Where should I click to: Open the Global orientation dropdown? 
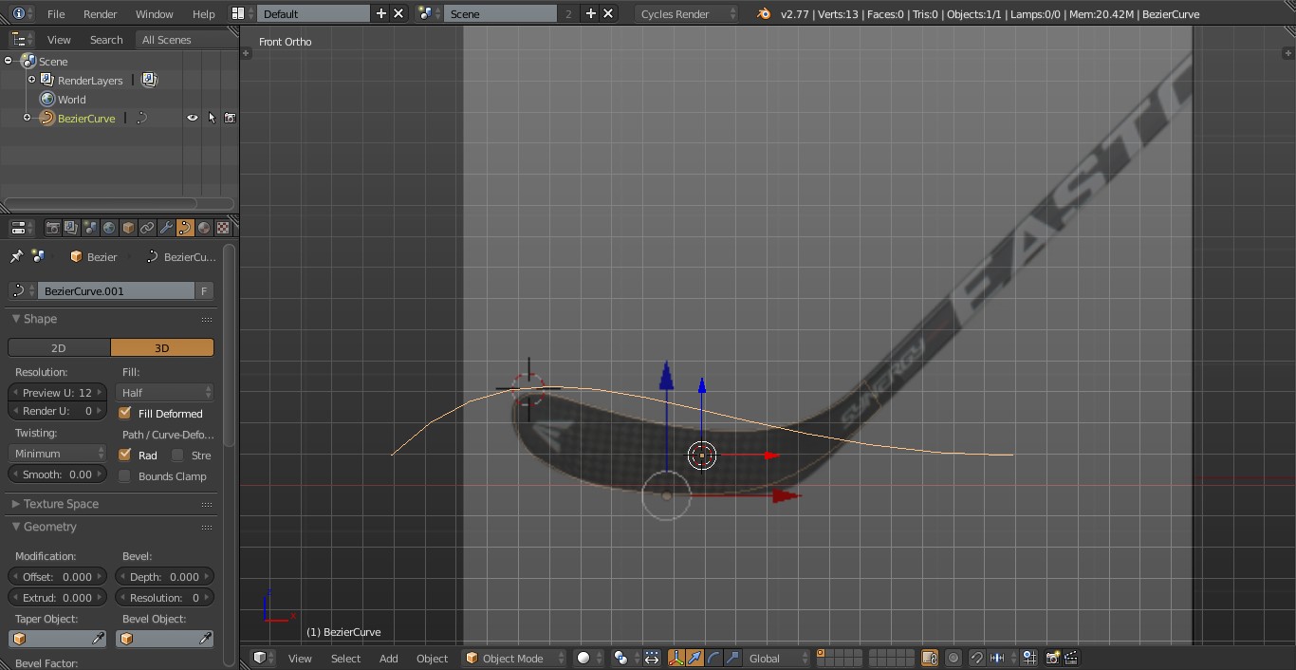[777, 658]
